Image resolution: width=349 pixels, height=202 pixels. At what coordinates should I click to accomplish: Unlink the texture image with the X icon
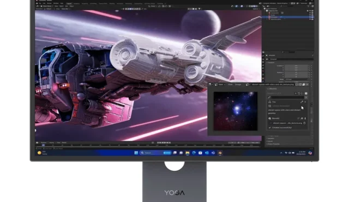click(307, 85)
